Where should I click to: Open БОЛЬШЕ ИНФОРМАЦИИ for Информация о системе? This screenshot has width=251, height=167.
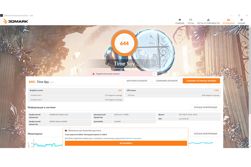pyautogui.click(x=206, y=107)
